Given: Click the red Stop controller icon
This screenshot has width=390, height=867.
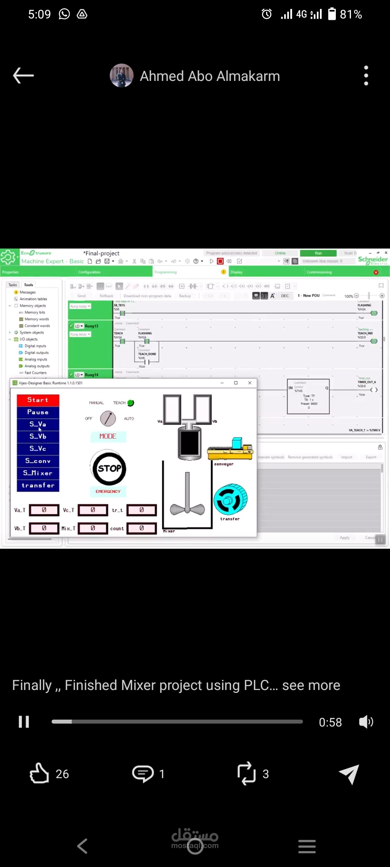Looking at the screenshot, I should pyautogui.click(x=220, y=261).
